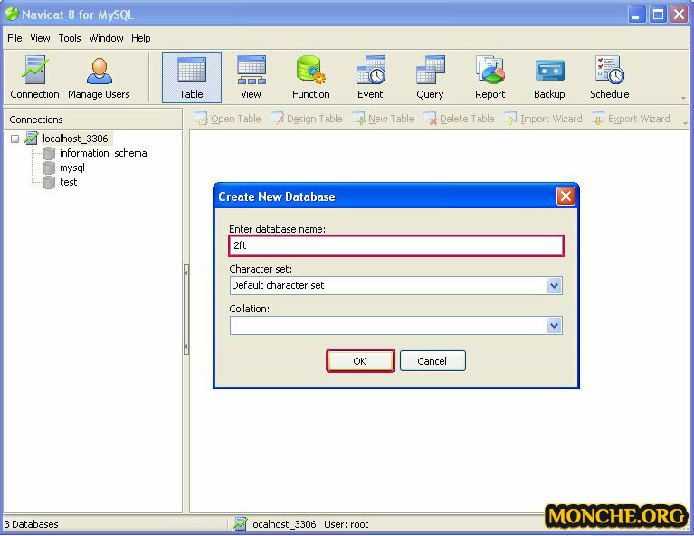The height and width of the screenshot is (536, 694).
Task: Cancel the Create New Database dialog
Action: click(432, 361)
